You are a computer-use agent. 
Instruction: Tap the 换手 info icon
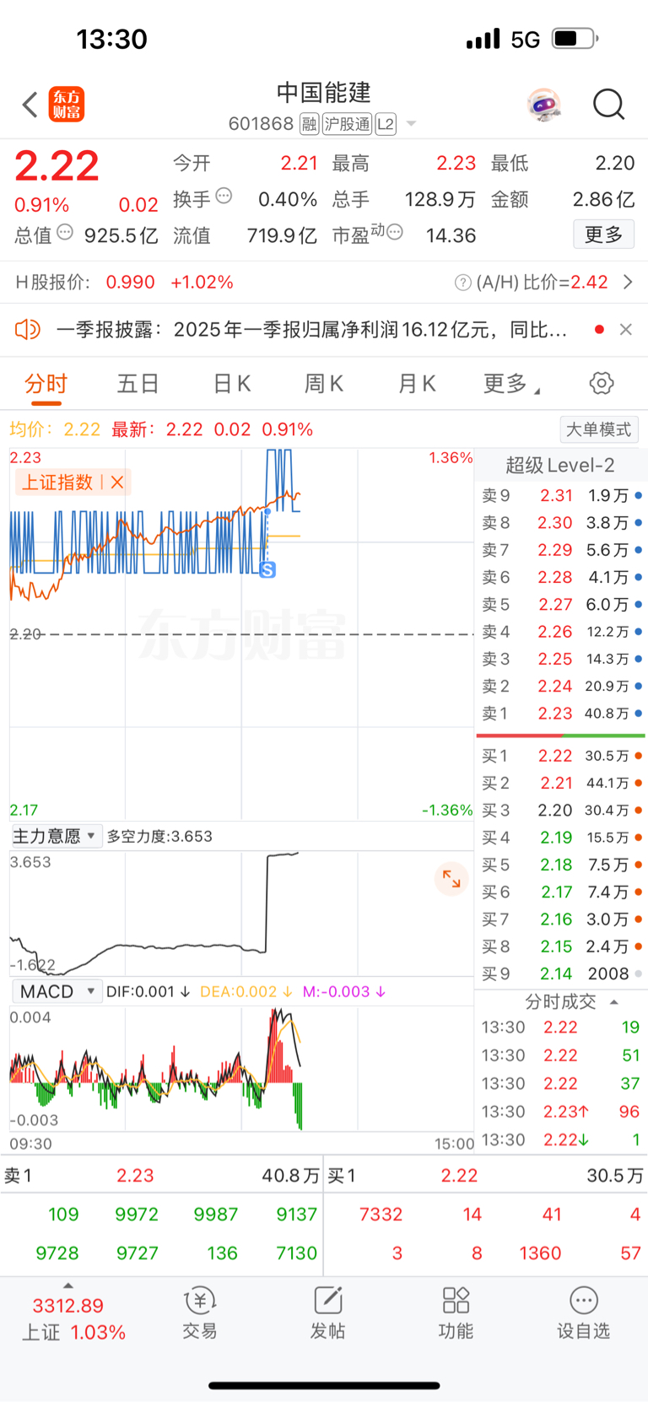click(224, 196)
